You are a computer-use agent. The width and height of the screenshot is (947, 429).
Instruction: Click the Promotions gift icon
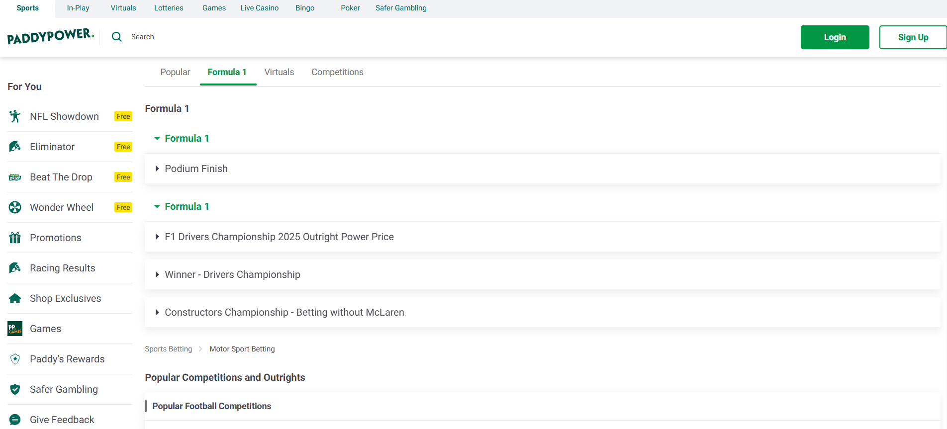pos(15,238)
